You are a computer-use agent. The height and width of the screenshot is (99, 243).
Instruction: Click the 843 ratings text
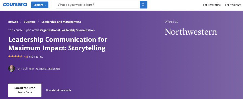click(36, 57)
